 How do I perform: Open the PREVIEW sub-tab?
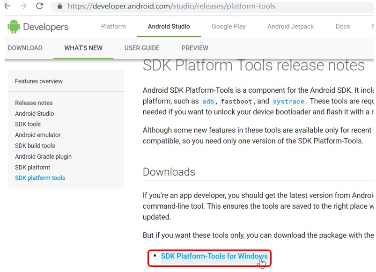click(195, 48)
